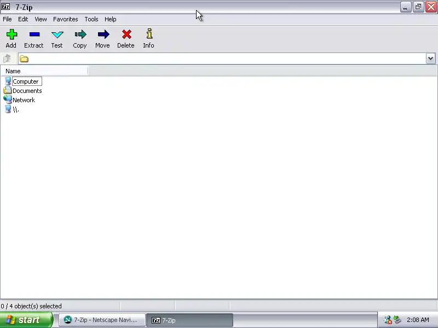Select the Computer icon in the list
Viewport: 438px width, 328px height.
8,81
